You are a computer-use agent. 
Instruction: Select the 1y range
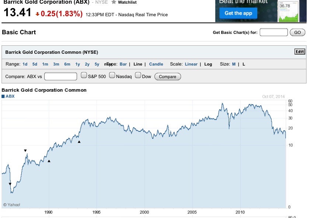point(77,64)
